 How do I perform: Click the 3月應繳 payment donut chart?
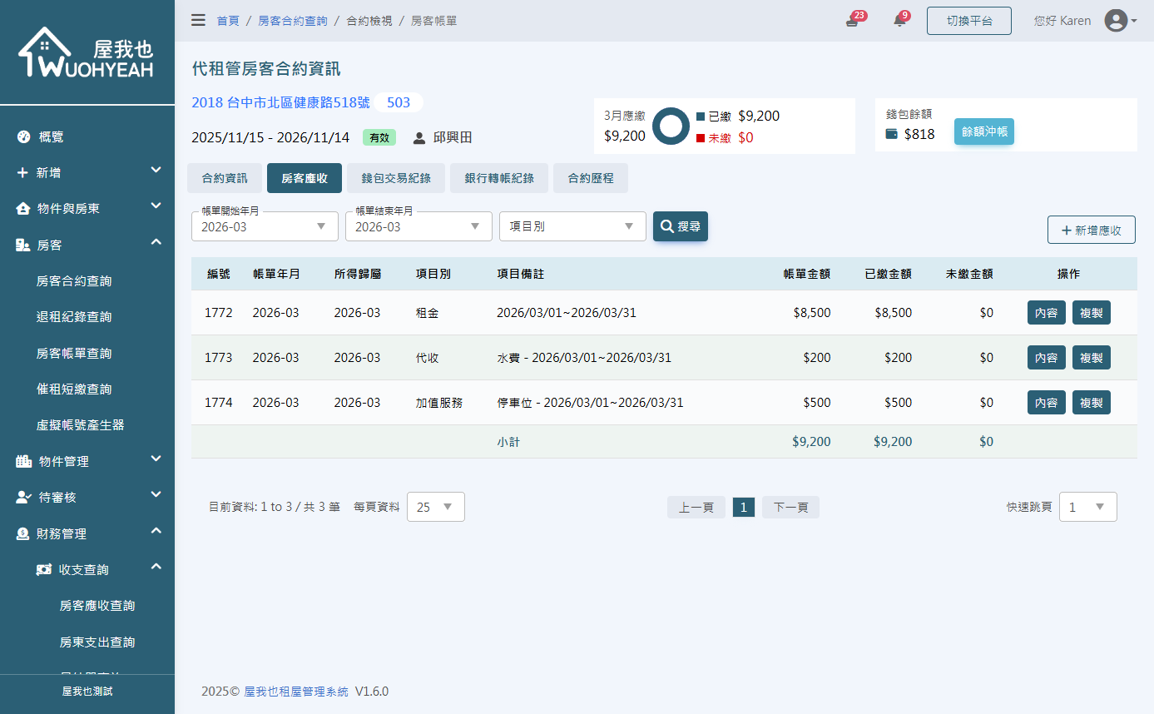click(670, 126)
